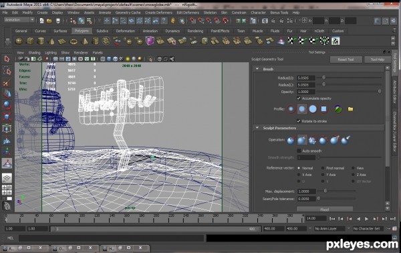This screenshot has width=401, height=253.
Task: Select the Erase sculpt operation
Action: [x=346, y=140]
